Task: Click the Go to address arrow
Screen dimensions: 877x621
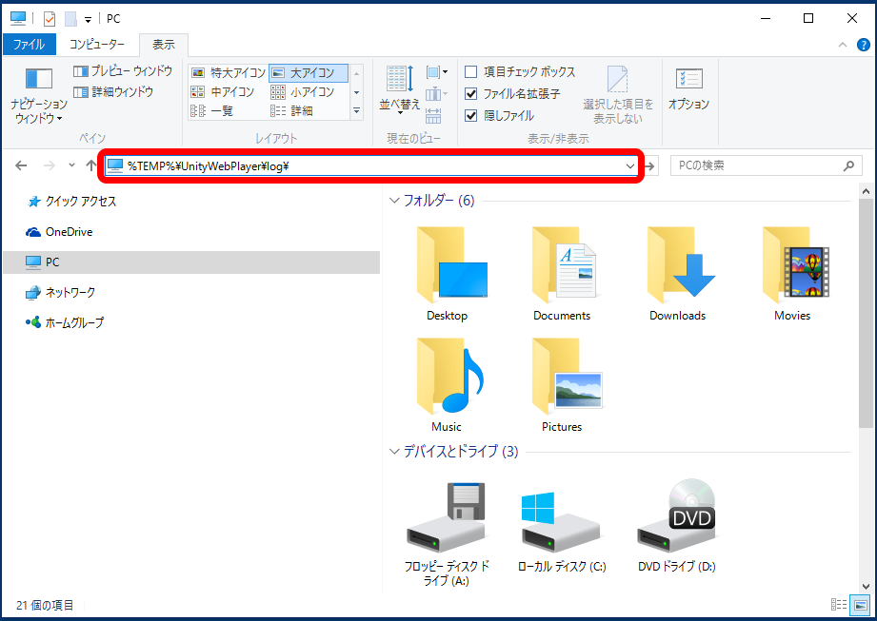Action: click(649, 165)
